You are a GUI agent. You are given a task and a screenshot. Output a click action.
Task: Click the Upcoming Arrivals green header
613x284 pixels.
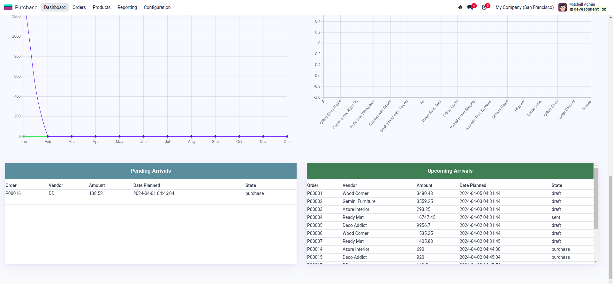450,171
